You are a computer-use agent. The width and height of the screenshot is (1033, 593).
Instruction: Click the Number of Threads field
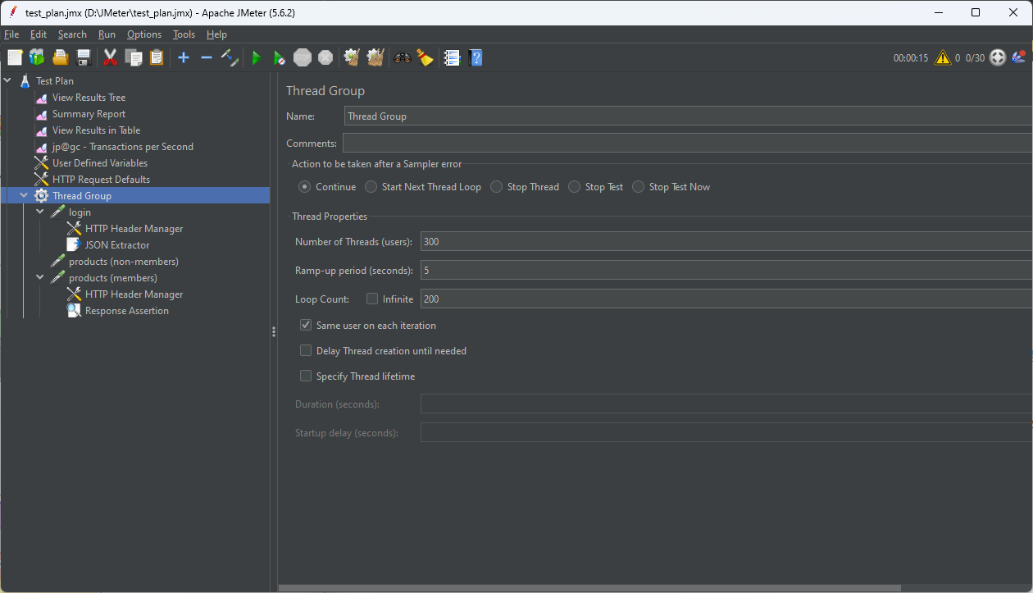[726, 241]
